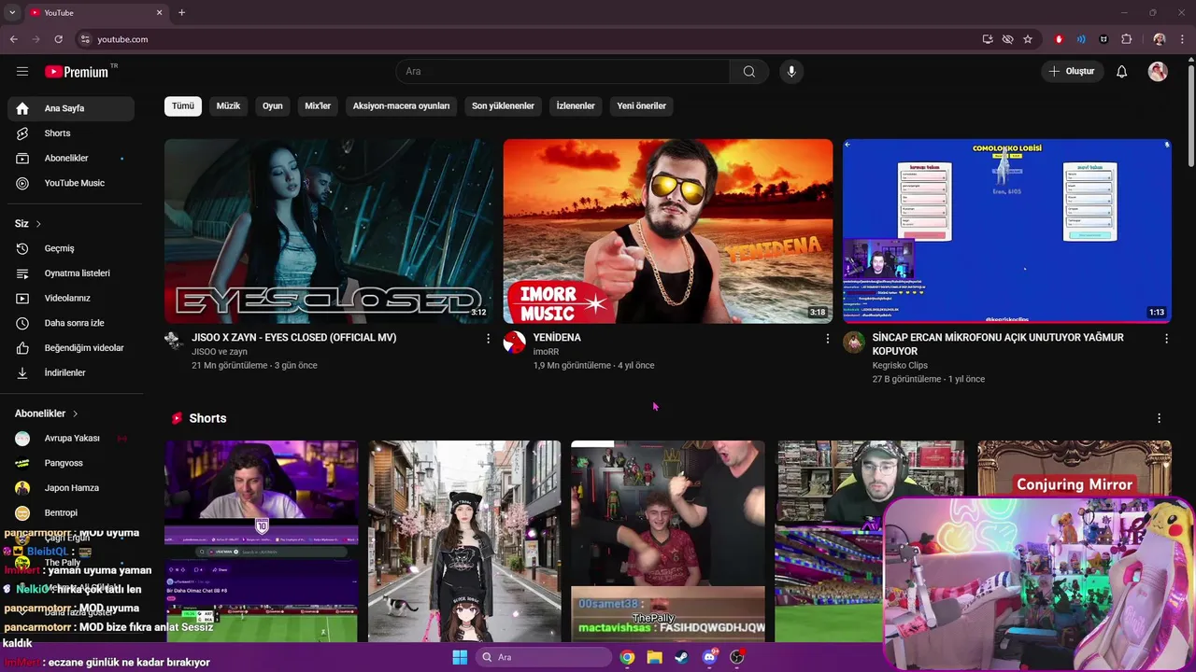Open JISOO ve zayn channel link
This screenshot has width=1196, height=672.
(220, 352)
